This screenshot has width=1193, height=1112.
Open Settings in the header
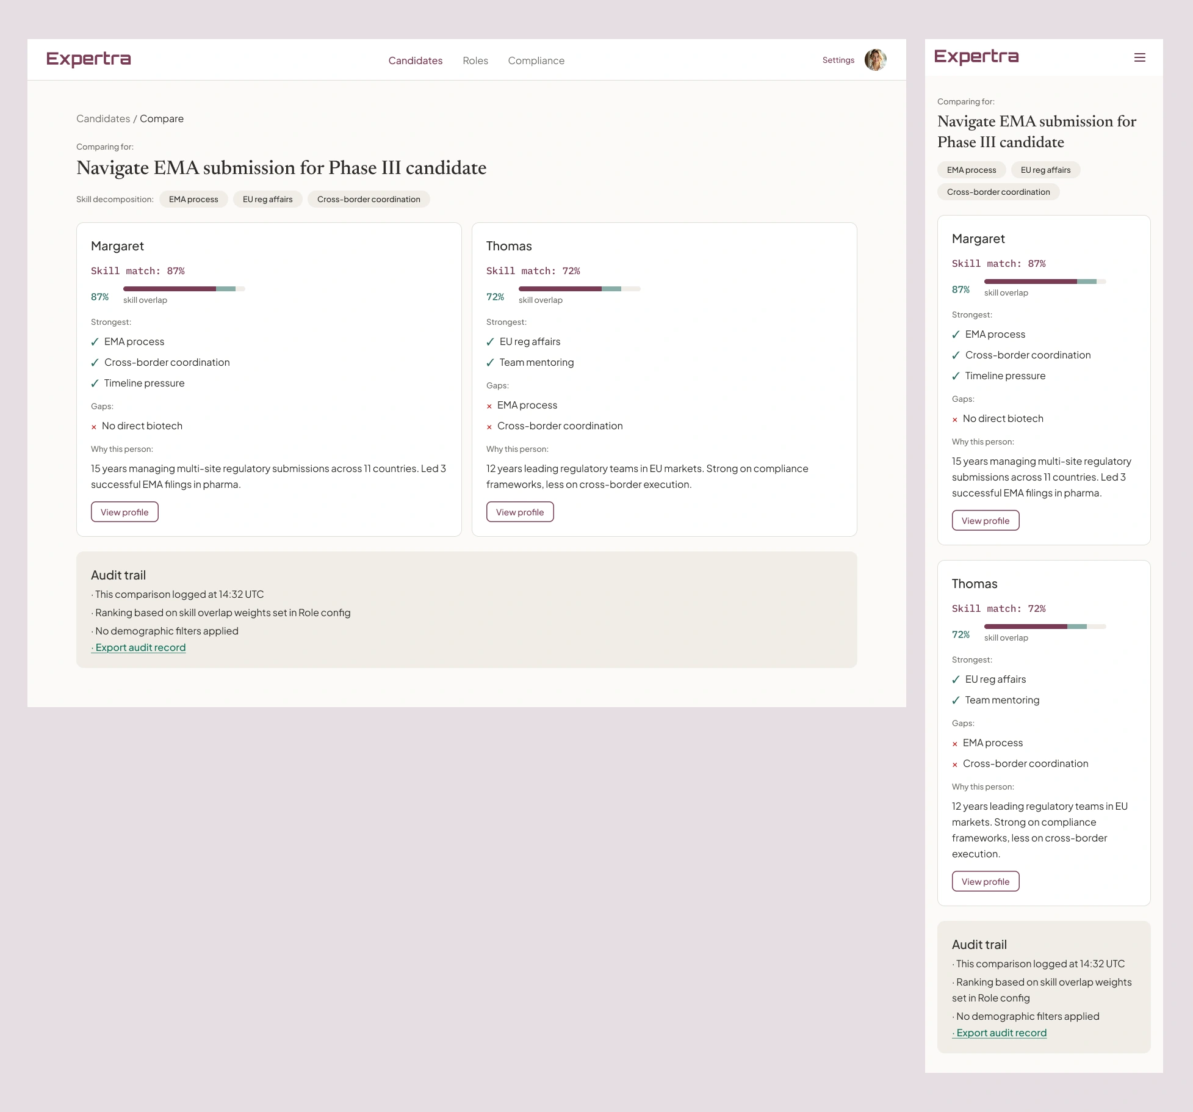838,60
